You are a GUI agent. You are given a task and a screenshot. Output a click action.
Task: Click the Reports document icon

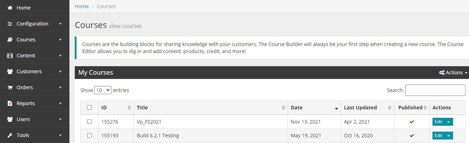tap(10, 103)
